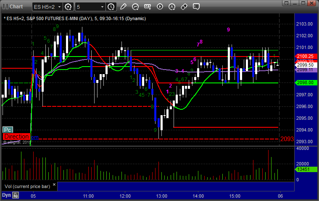Select the pencil drawing tool
Viewport: 319px width, 201px height.
(x=123, y=7)
